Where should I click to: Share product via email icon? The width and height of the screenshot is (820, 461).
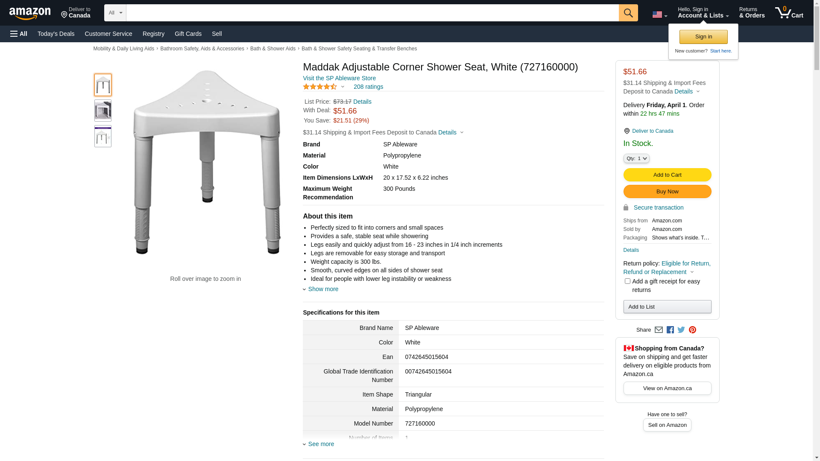pos(659,330)
